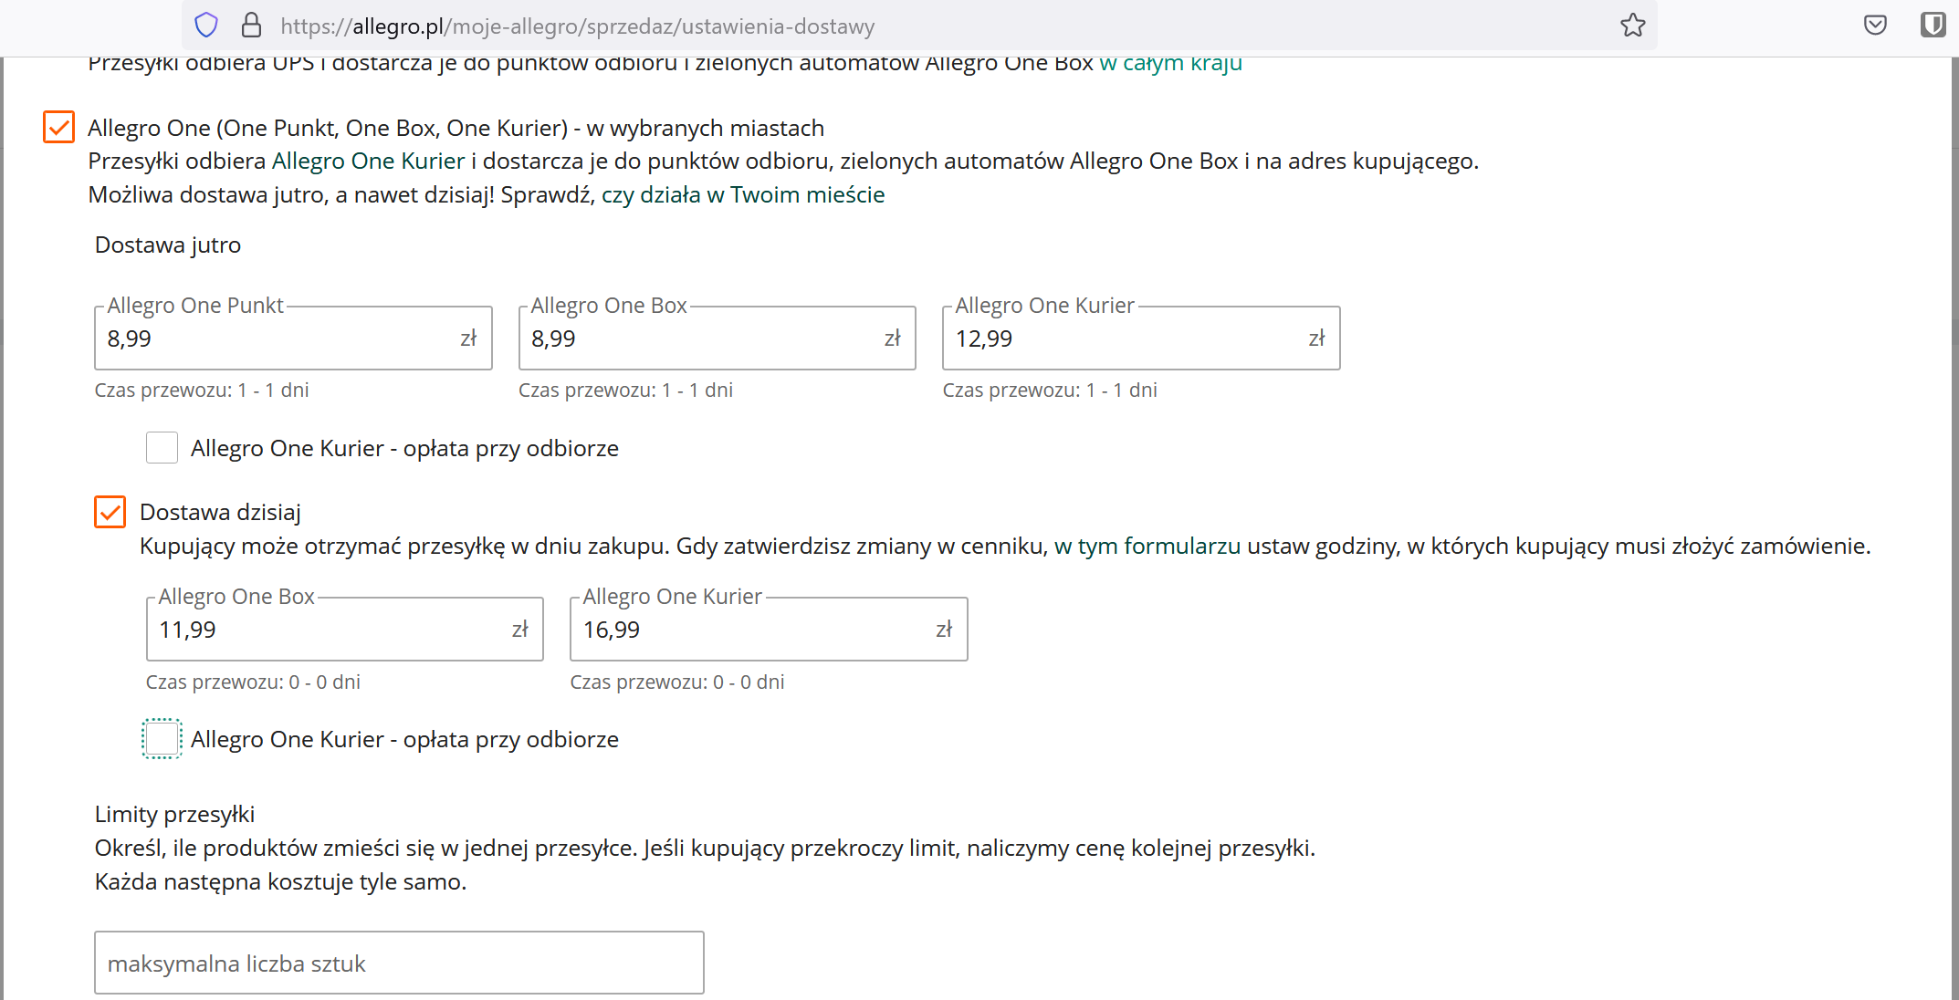
Task: Bookmark page with the star icon
Action: click(1632, 25)
